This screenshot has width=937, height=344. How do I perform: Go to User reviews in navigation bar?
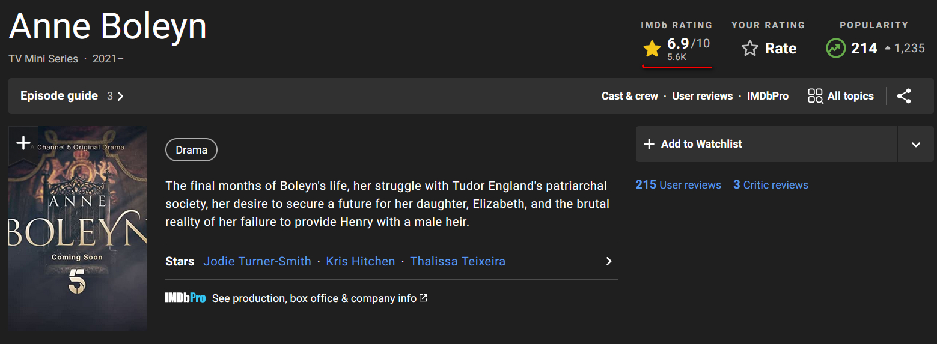tap(702, 96)
